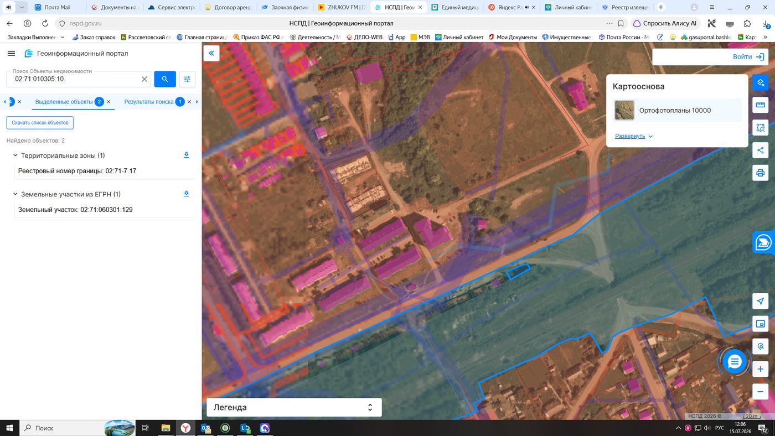775x436 pixels.
Task: Open the ruler measurement tool
Action: coord(761,105)
